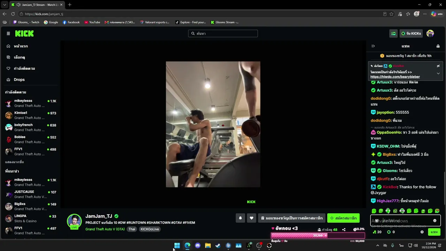Open the chat gift leaderboard icon
The height and width of the screenshot is (251, 446).
click(x=438, y=46)
